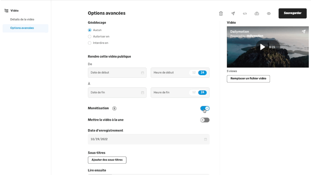
Task: Select 24-hour format for Heure de début
Action: [x=202, y=73]
